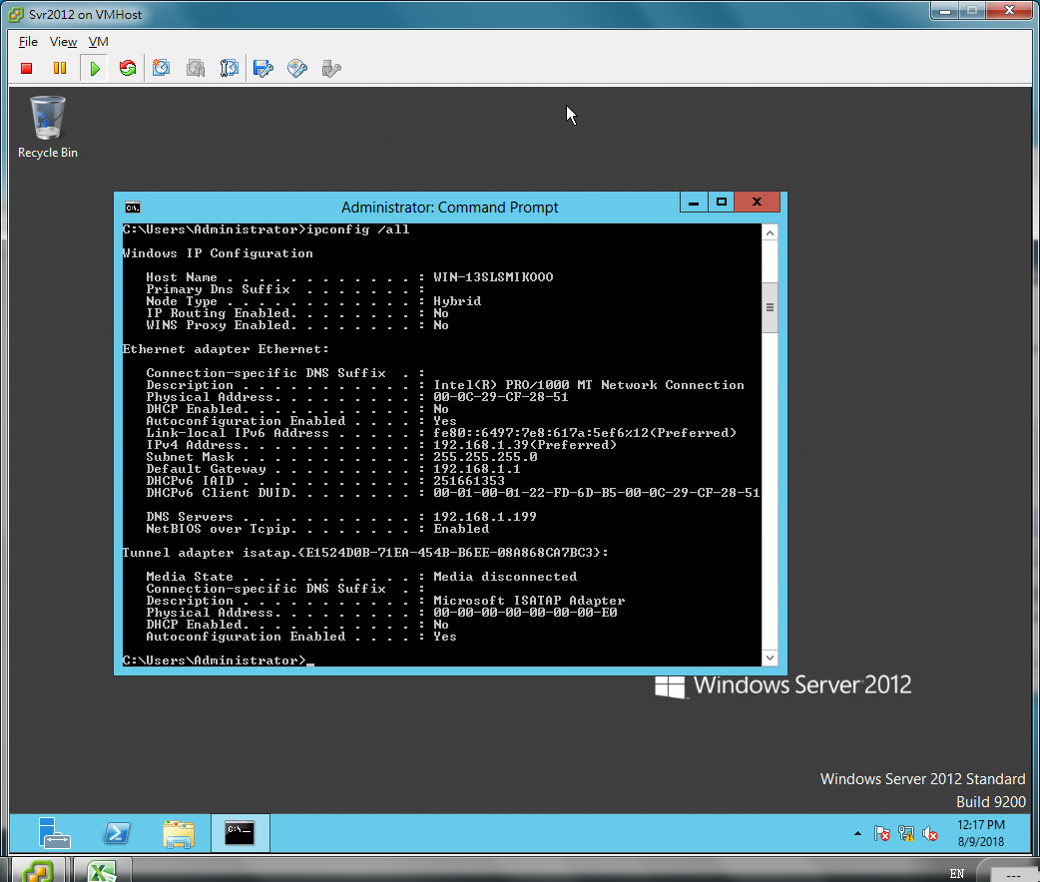Click the 'ipconfig /all' command text

point(357,229)
